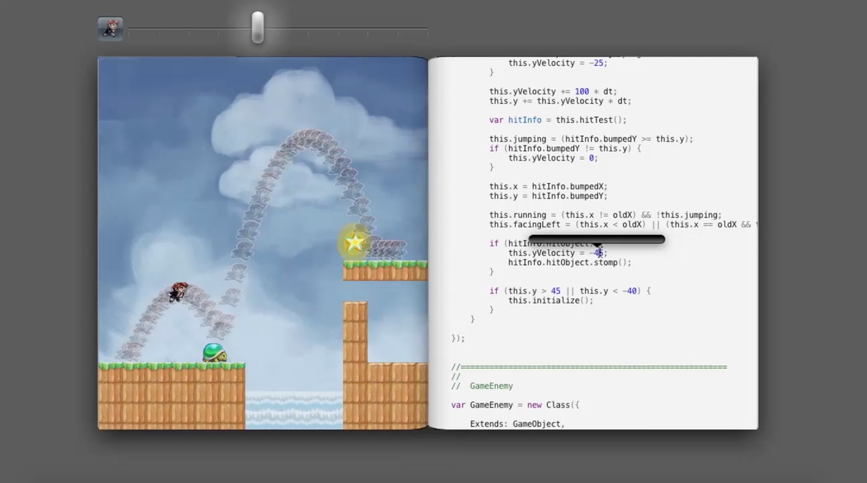Click 'this.y = hitInfo.bumpedY;' line
Viewport: 867px width, 483px height.
[x=548, y=196]
